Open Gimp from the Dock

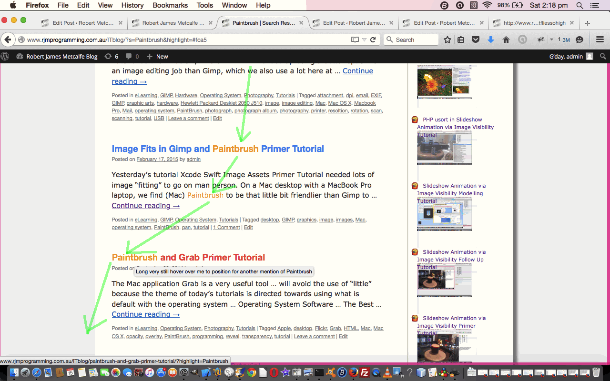point(195,372)
